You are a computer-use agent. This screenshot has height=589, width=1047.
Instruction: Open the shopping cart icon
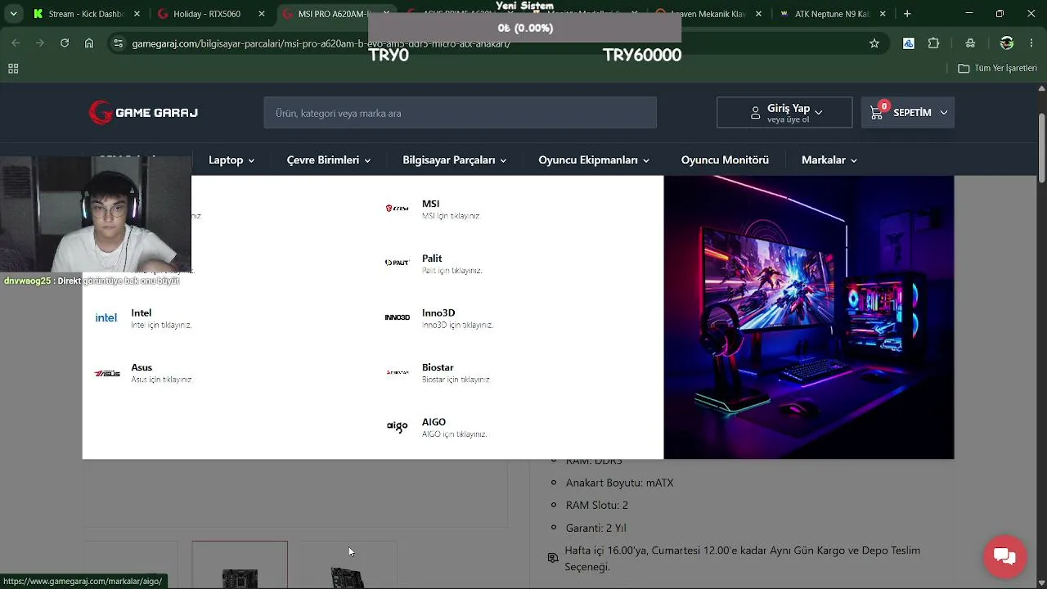pyautogui.click(x=877, y=113)
